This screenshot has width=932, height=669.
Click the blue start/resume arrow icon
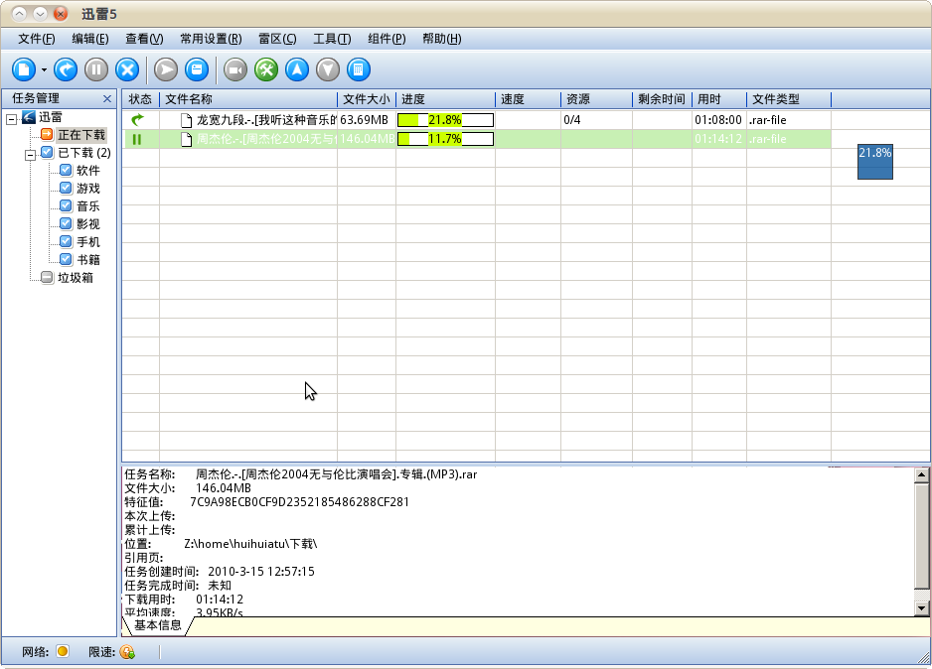pyautogui.click(x=66, y=69)
